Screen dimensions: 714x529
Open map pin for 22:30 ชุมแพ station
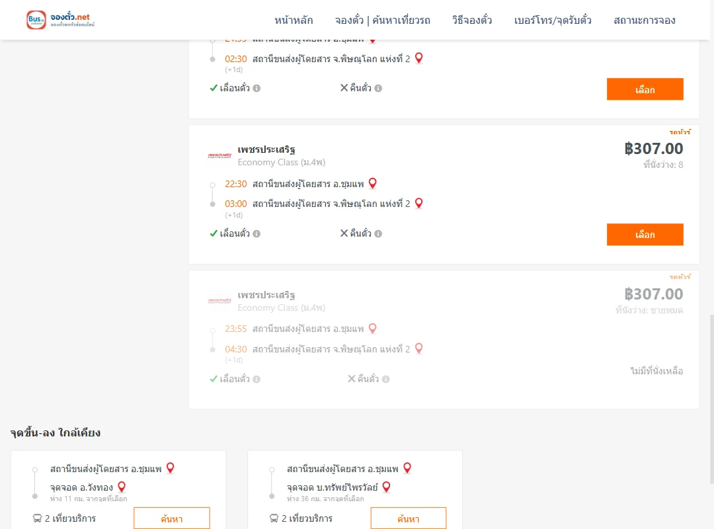[x=372, y=183]
